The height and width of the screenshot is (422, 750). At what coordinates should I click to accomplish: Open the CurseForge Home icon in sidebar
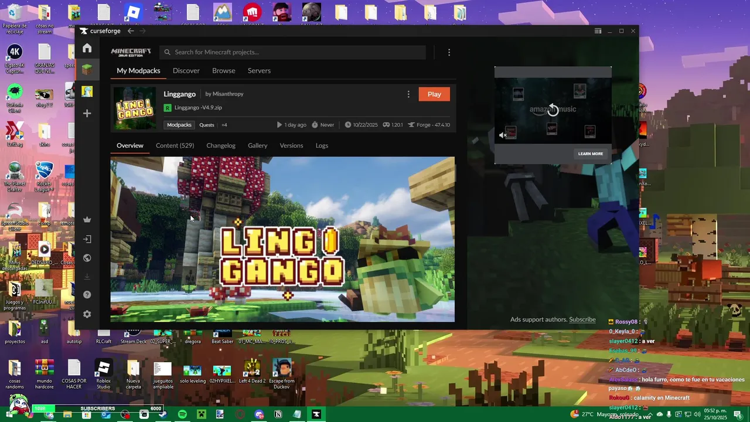click(x=87, y=48)
